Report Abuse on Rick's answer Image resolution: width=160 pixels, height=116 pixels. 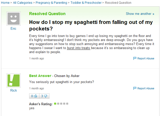click(x=146, y=88)
